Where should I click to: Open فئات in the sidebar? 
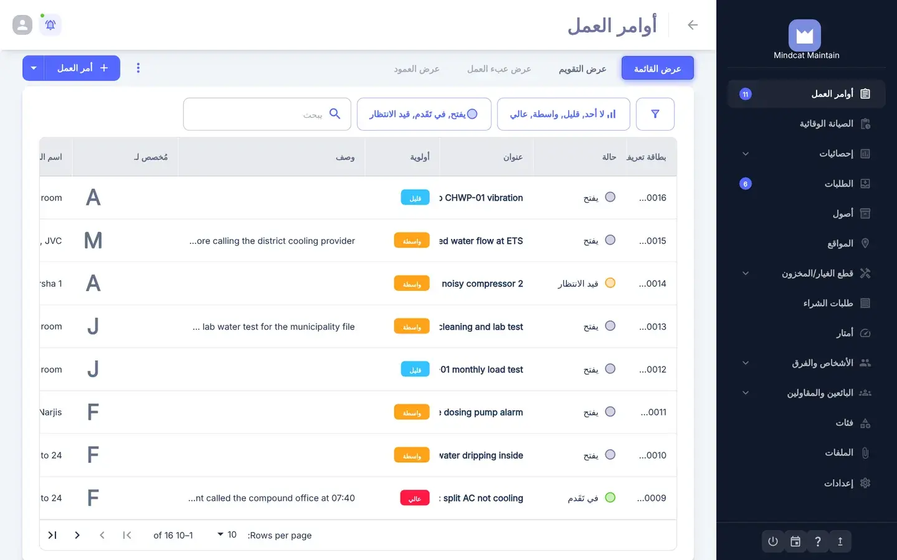pos(807,423)
